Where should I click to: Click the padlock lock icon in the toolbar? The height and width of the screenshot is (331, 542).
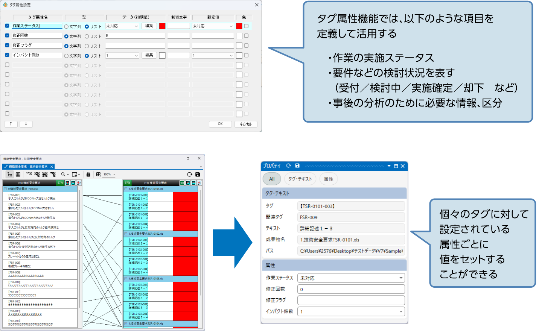(88, 175)
